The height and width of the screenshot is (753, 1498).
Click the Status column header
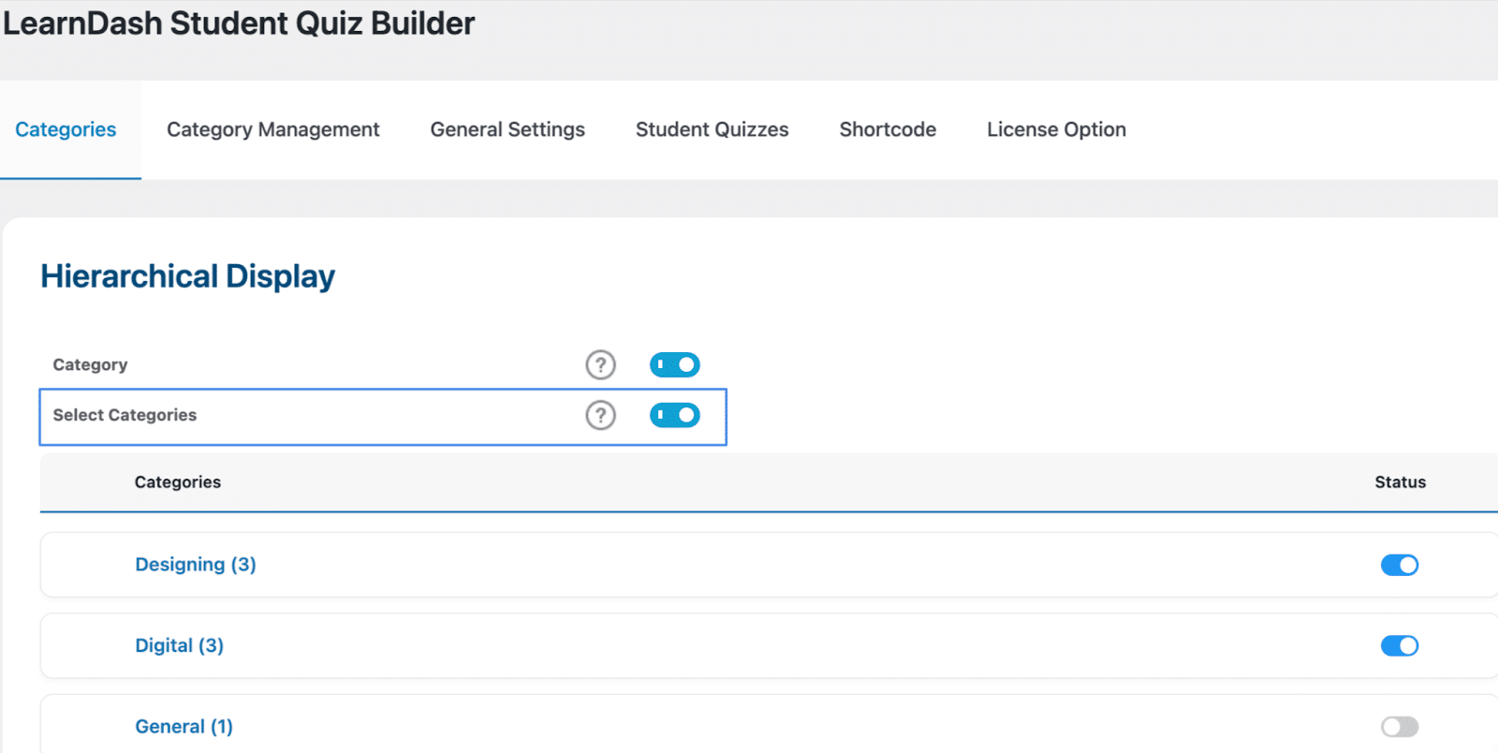click(1400, 482)
